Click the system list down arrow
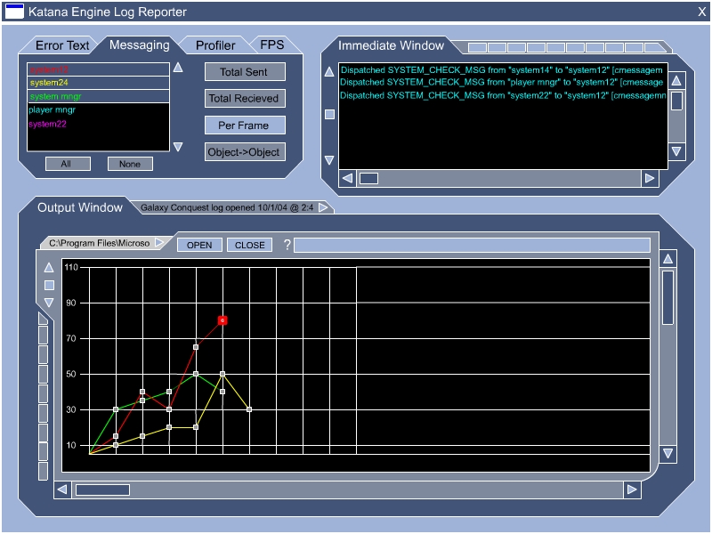 [178, 147]
